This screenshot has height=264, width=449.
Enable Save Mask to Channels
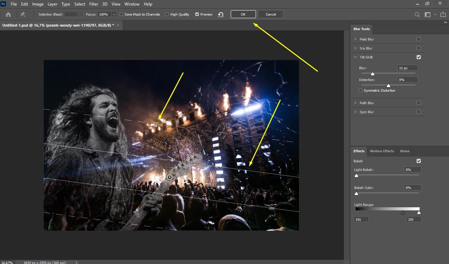coord(121,15)
